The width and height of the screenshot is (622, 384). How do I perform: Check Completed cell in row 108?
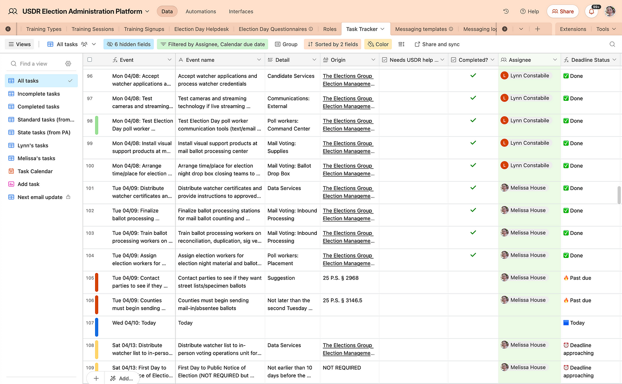click(473, 349)
